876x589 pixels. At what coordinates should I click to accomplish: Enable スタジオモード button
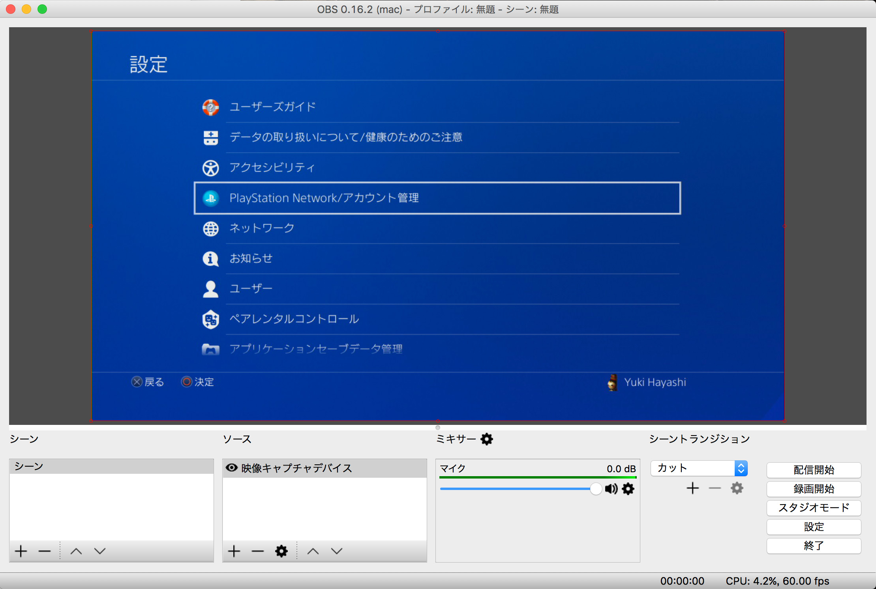(814, 508)
